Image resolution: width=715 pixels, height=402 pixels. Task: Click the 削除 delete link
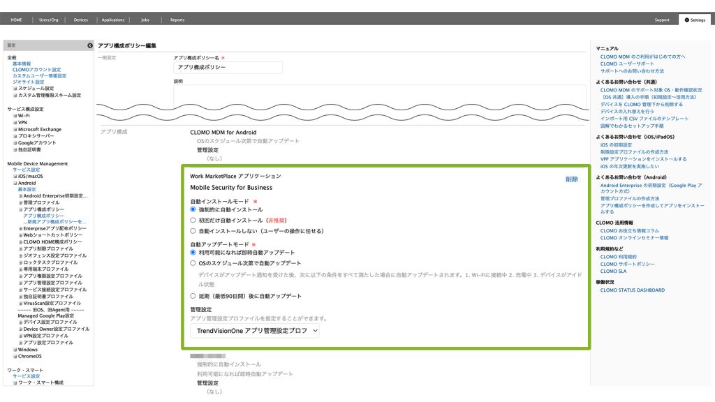(571, 179)
